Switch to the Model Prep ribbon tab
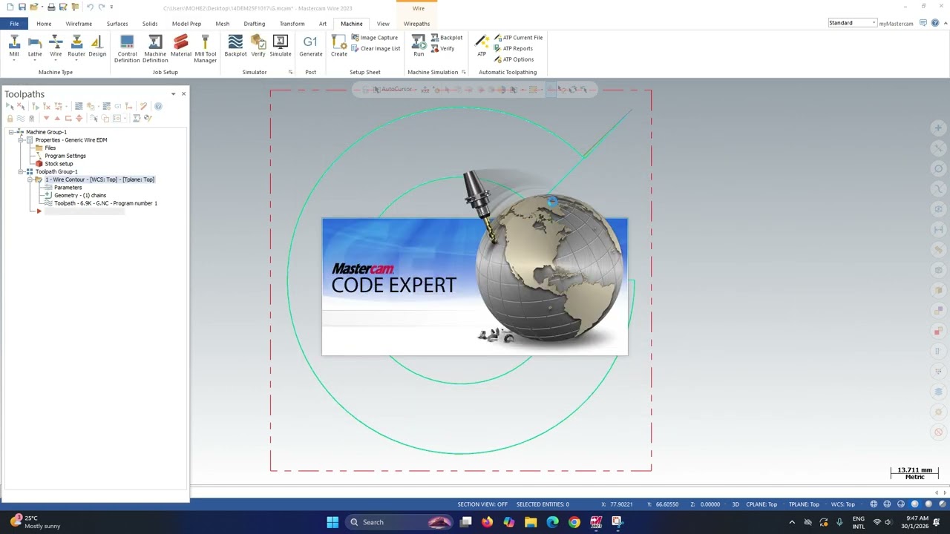Viewport: 950px width, 534px height. tap(186, 24)
